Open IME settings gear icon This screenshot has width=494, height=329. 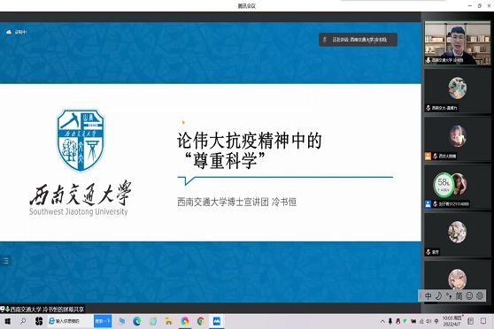[480, 296]
